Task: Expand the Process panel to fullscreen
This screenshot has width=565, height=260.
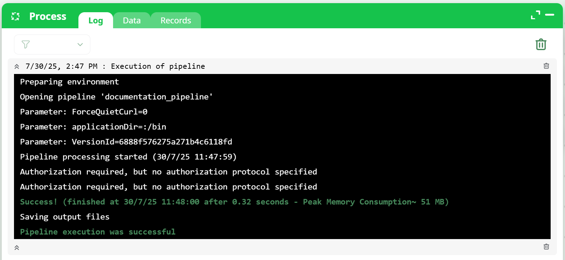Action: [x=535, y=15]
